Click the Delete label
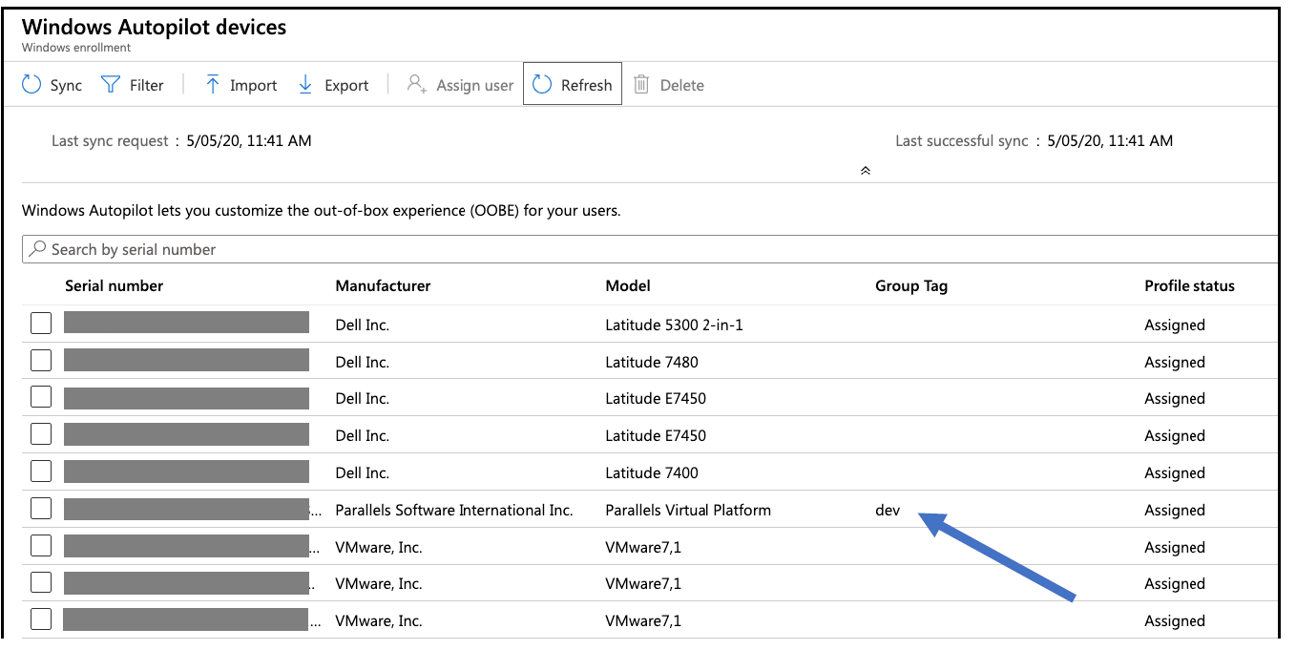Image resolution: width=1296 pixels, height=650 pixels. pos(682,85)
